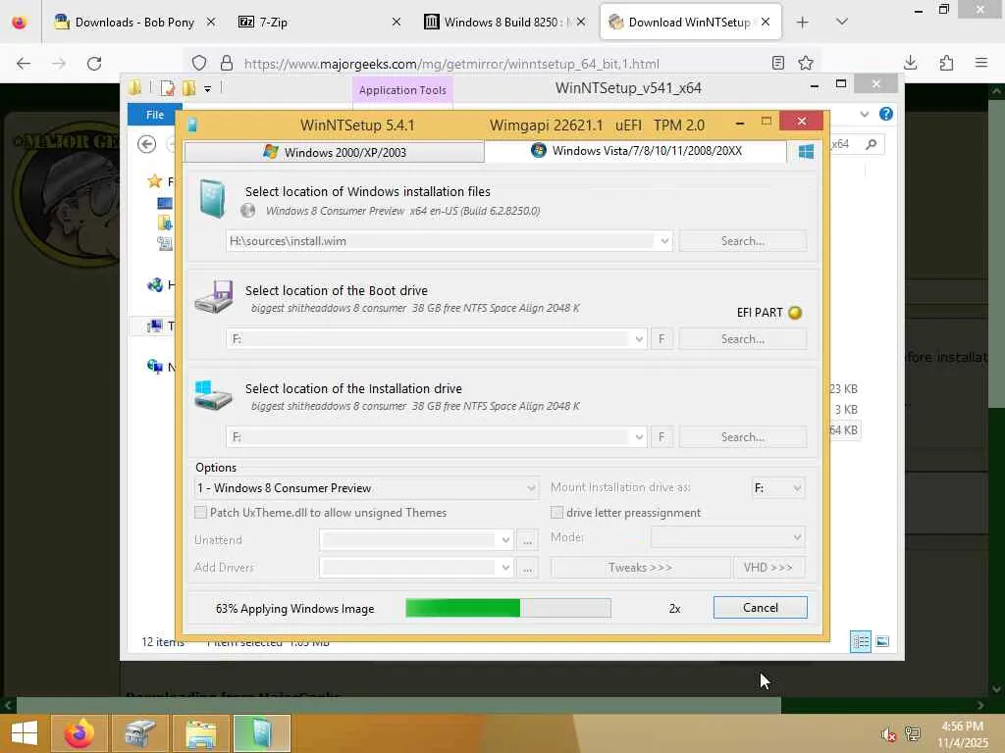Toggle Firefox reader view icon
1005x753 pixels.
click(778, 63)
